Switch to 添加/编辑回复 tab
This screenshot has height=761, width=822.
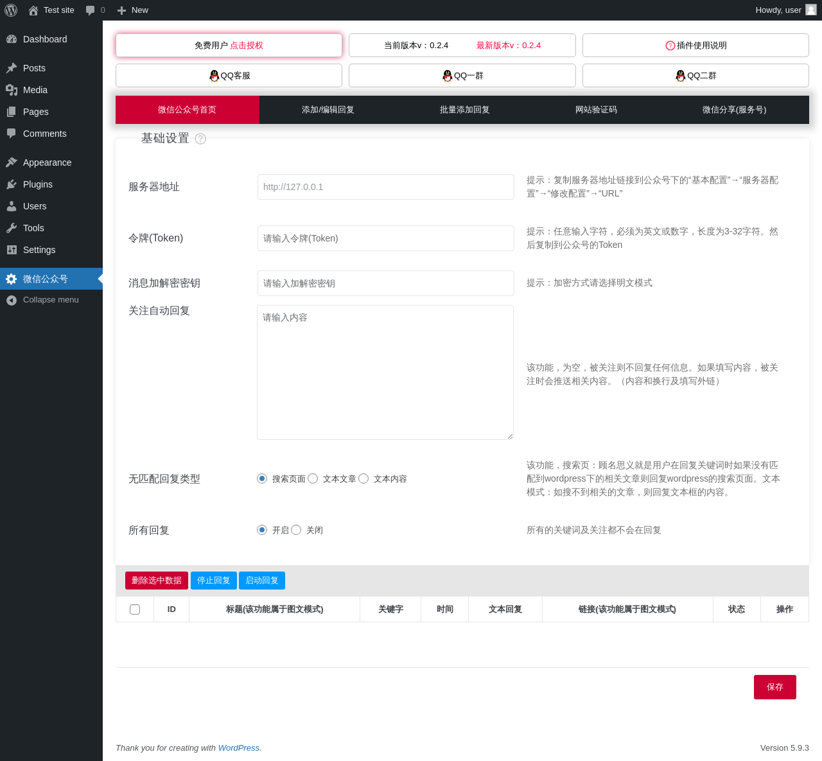pos(328,110)
